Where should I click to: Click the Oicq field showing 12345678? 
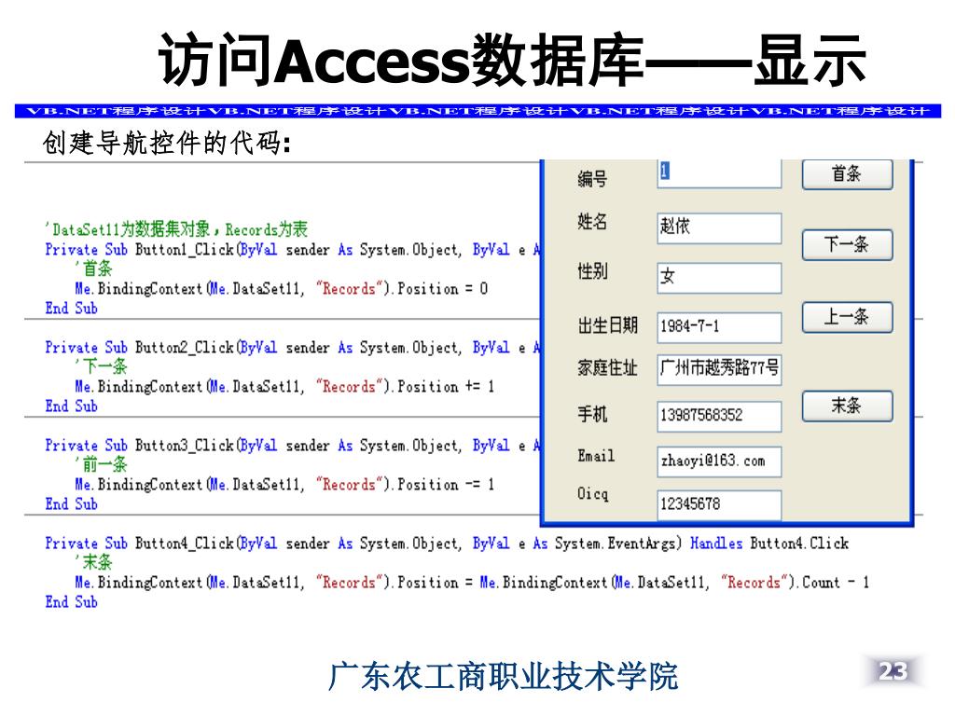(719, 504)
